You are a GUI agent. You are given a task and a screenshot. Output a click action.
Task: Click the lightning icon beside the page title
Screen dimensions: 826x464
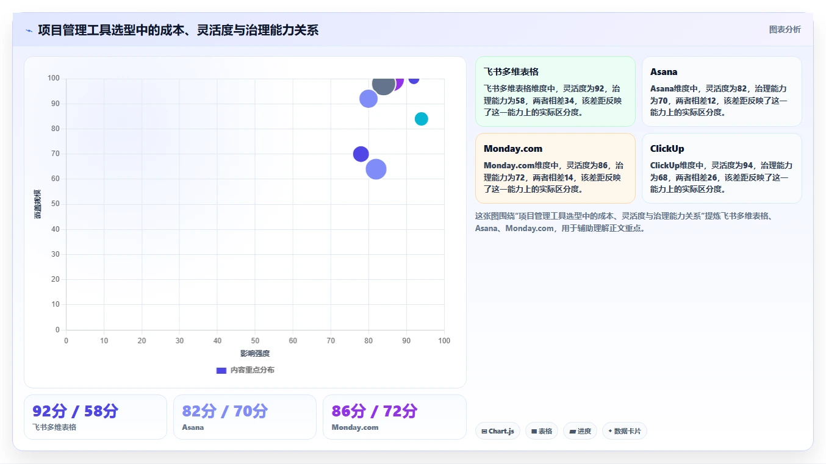(29, 30)
